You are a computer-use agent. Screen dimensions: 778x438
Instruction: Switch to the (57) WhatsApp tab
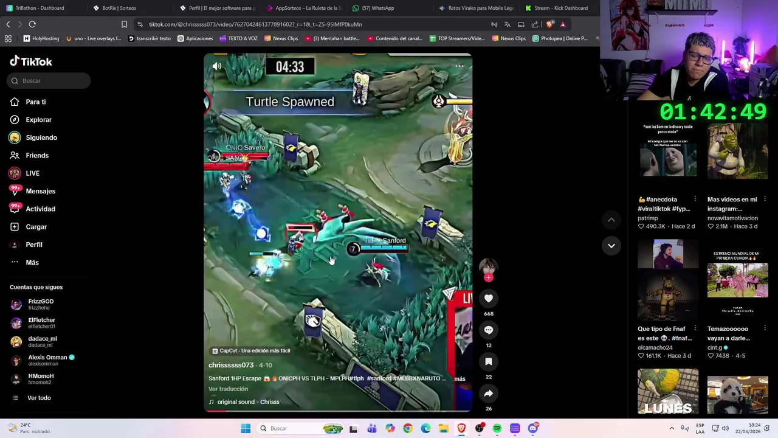tap(378, 8)
